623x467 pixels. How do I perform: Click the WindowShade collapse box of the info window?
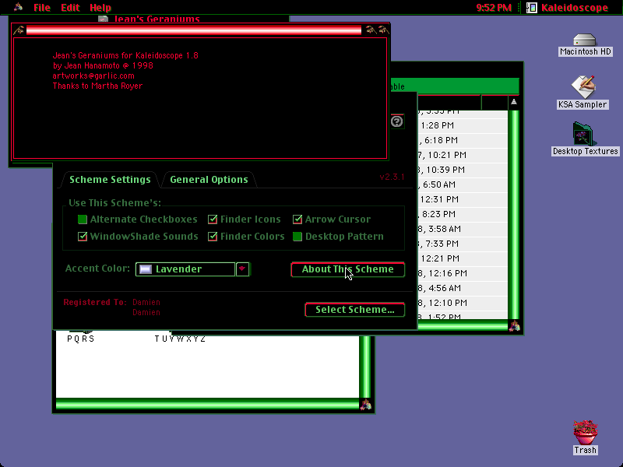tap(383, 30)
